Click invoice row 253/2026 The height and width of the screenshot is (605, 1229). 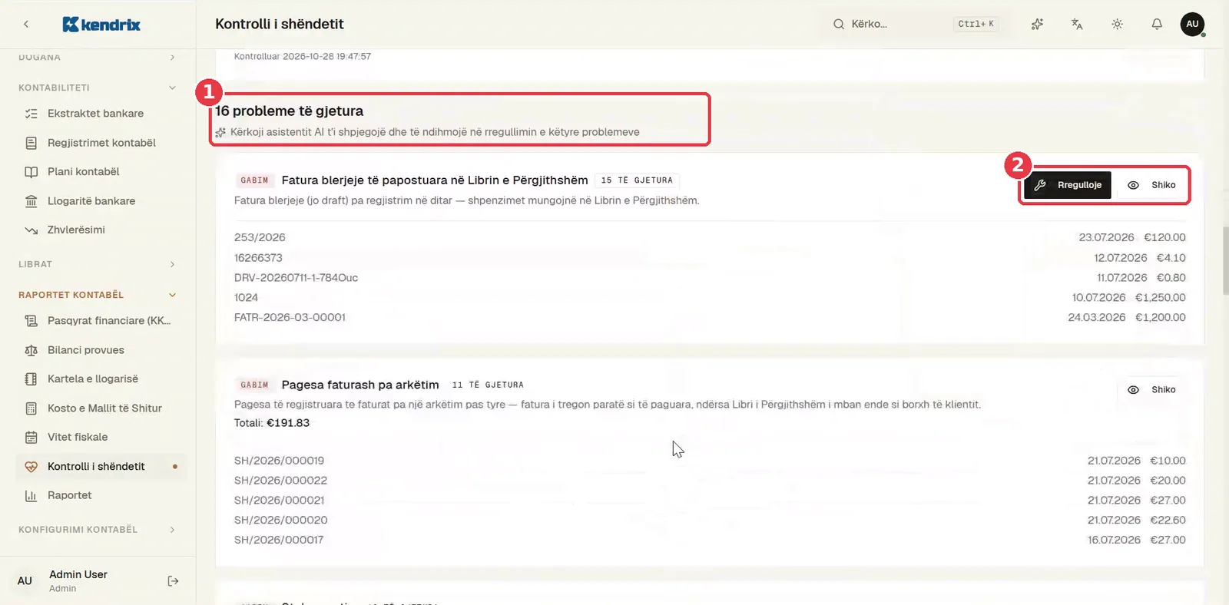click(710, 237)
